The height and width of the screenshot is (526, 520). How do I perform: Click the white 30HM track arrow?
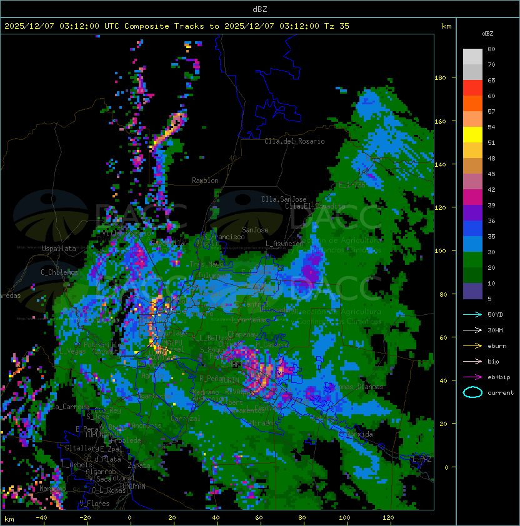pos(472,330)
